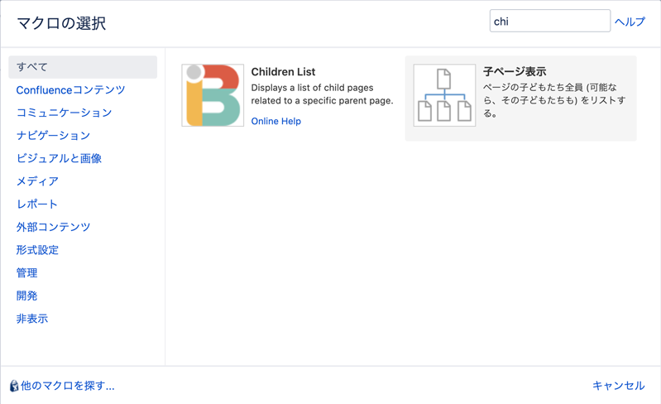This screenshot has height=404, width=661.
Task: Open the ヘルプ link
Action: 630,22
